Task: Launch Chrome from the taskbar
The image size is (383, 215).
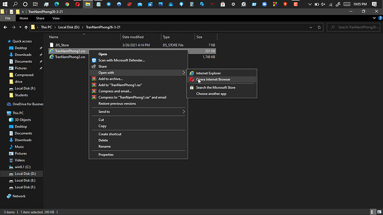Action: click(x=67, y=4)
